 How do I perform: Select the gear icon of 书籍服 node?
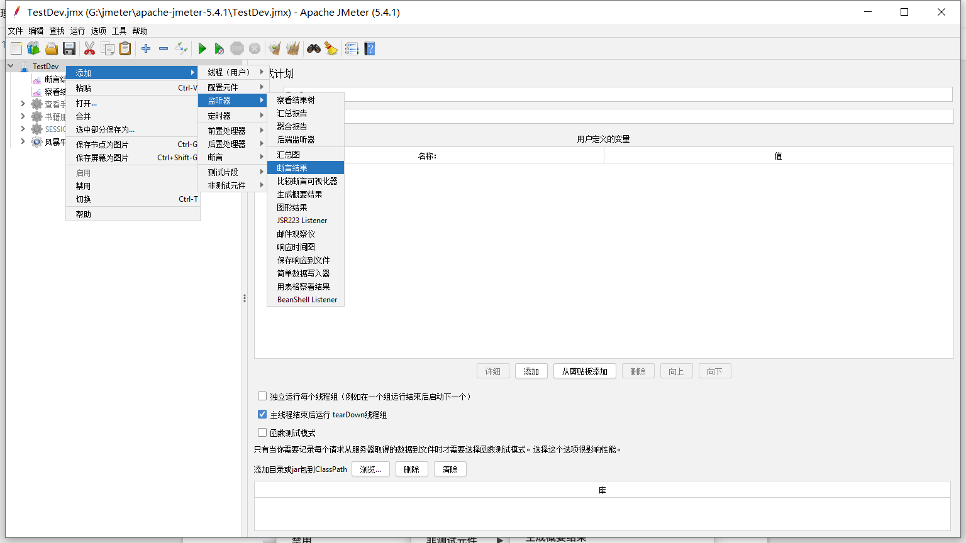click(x=37, y=117)
